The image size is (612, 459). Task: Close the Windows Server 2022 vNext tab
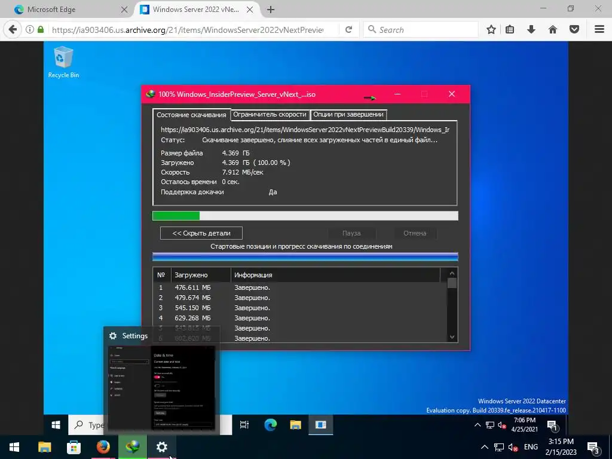(x=250, y=10)
